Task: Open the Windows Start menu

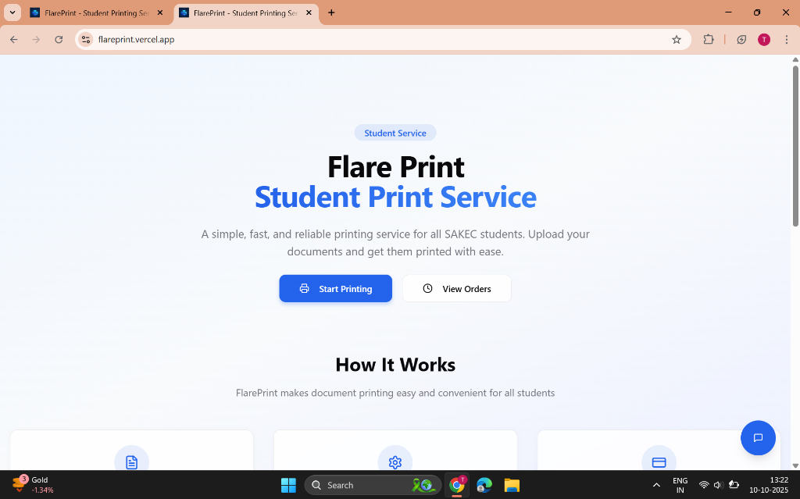Action: (288, 484)
